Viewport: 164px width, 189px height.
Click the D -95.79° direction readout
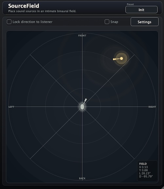pyautogui.click(x=146, y=177)
